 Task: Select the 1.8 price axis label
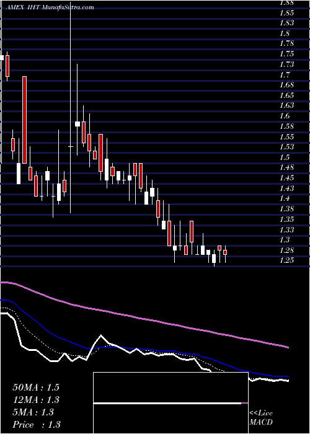click(x=285, y=33)
